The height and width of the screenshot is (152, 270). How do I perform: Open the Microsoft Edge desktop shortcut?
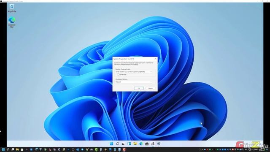[x=12, y=22]
